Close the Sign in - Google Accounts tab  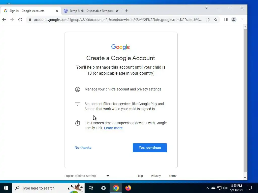click(x=57, y=11)
